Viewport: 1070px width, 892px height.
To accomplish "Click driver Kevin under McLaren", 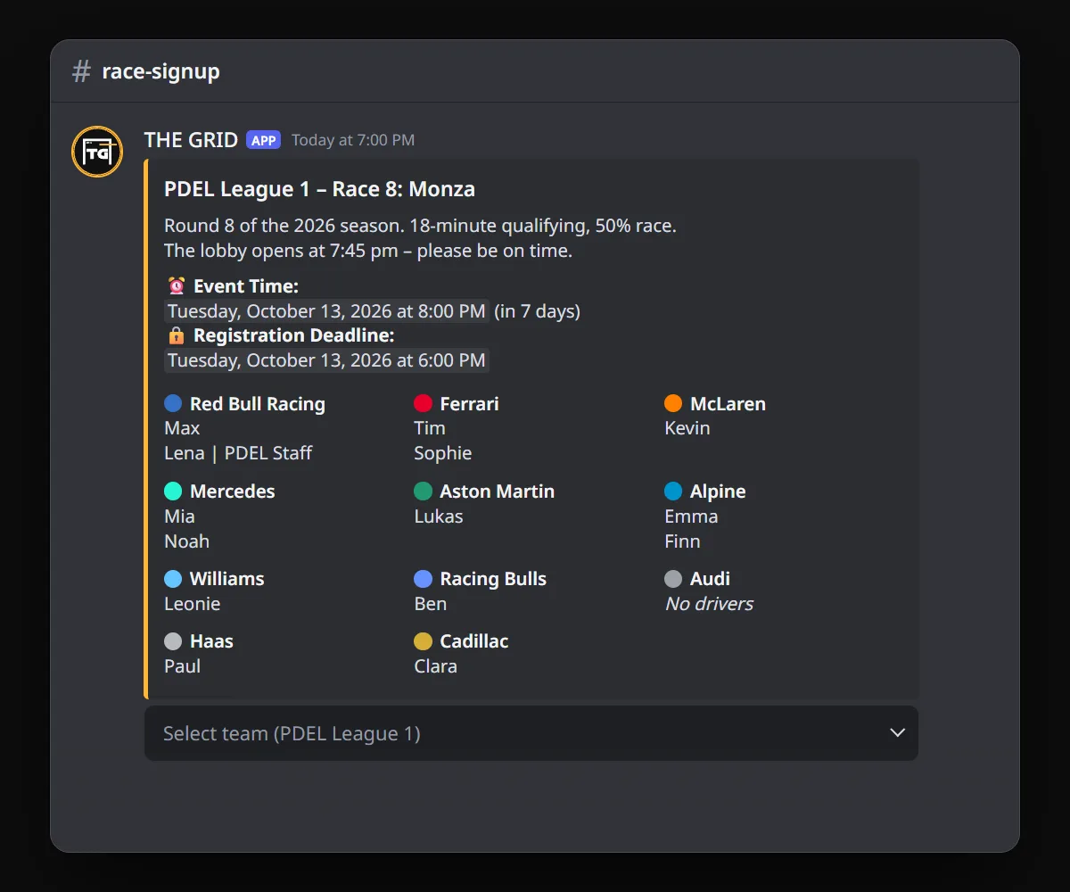I will pyautogui.click(x=687, y=428).
